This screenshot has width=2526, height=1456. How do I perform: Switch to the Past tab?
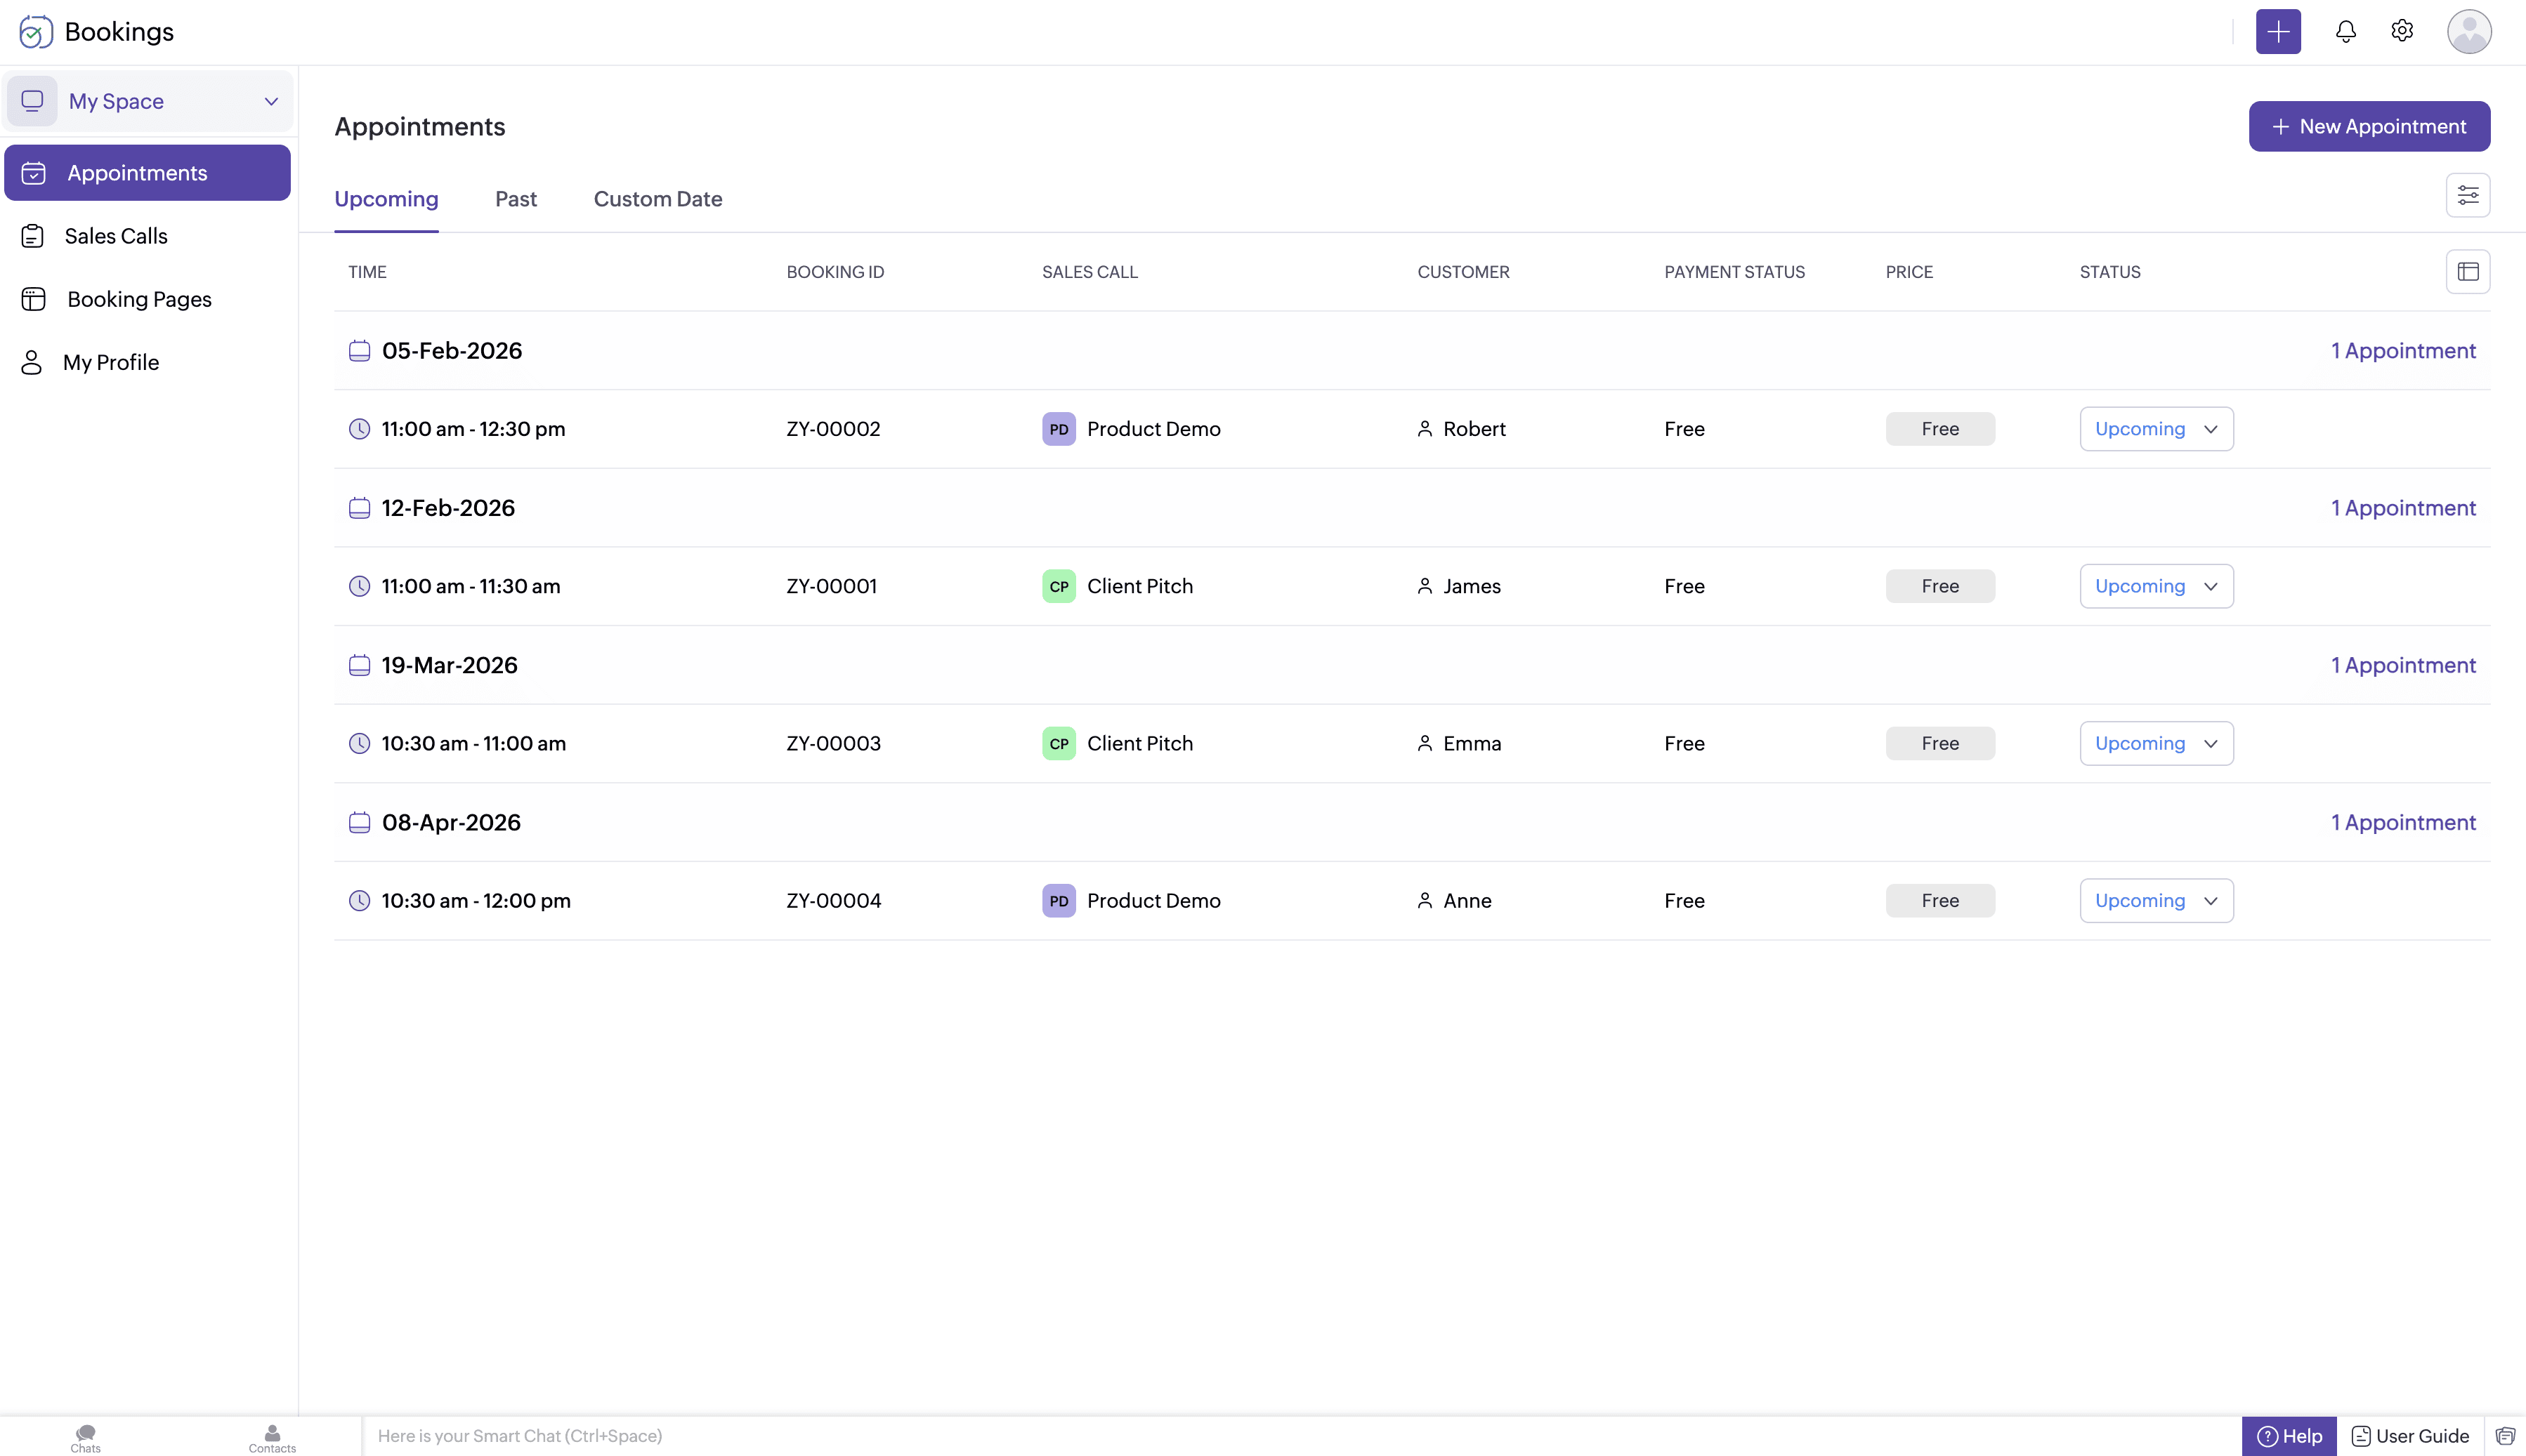[515, 199]
